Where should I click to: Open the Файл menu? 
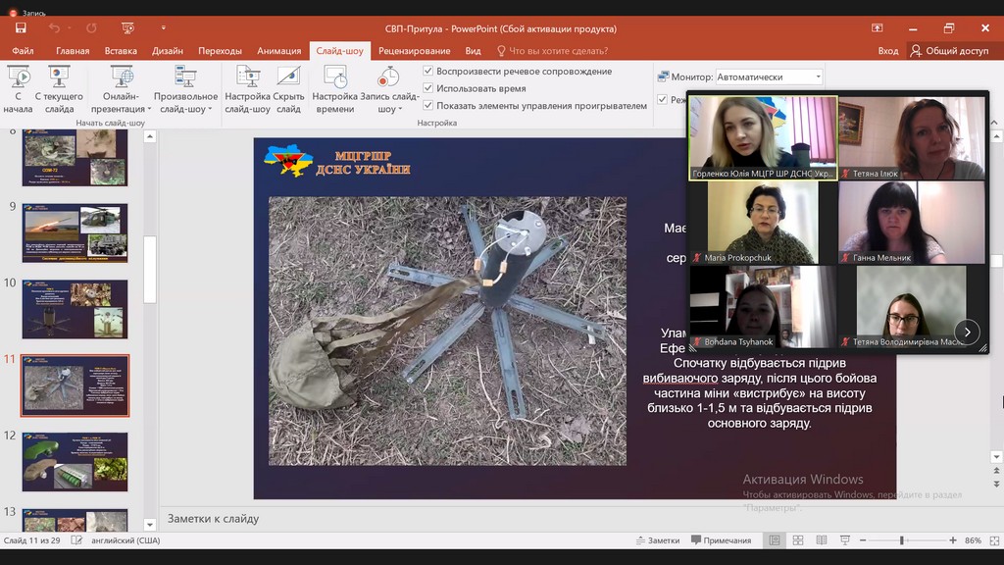[23, 51]
